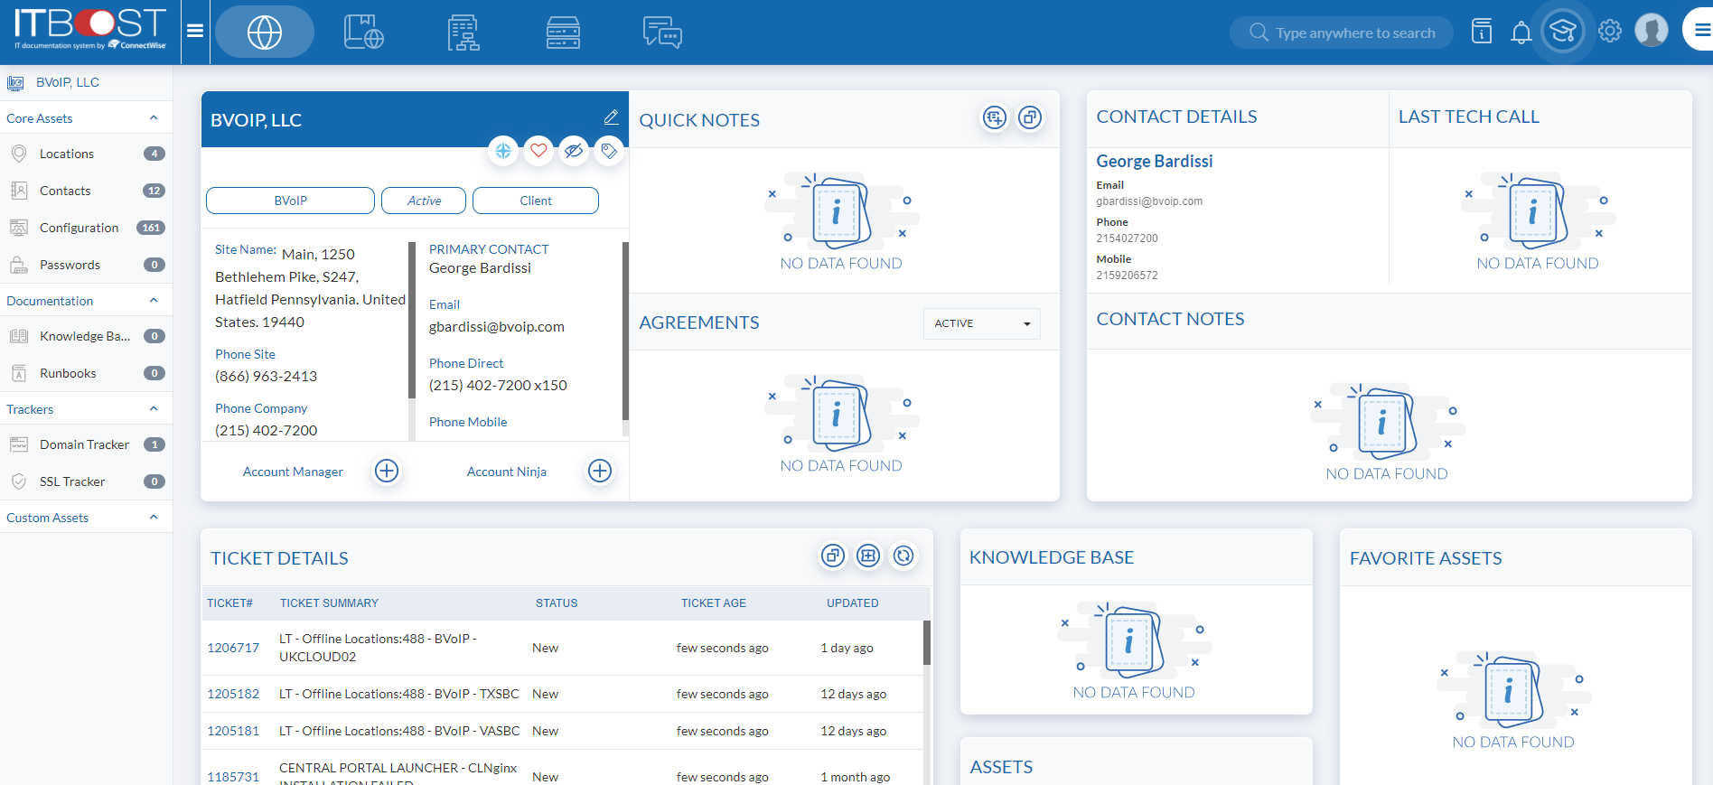Sort by the TICKET AGE column header

[714, 603]
